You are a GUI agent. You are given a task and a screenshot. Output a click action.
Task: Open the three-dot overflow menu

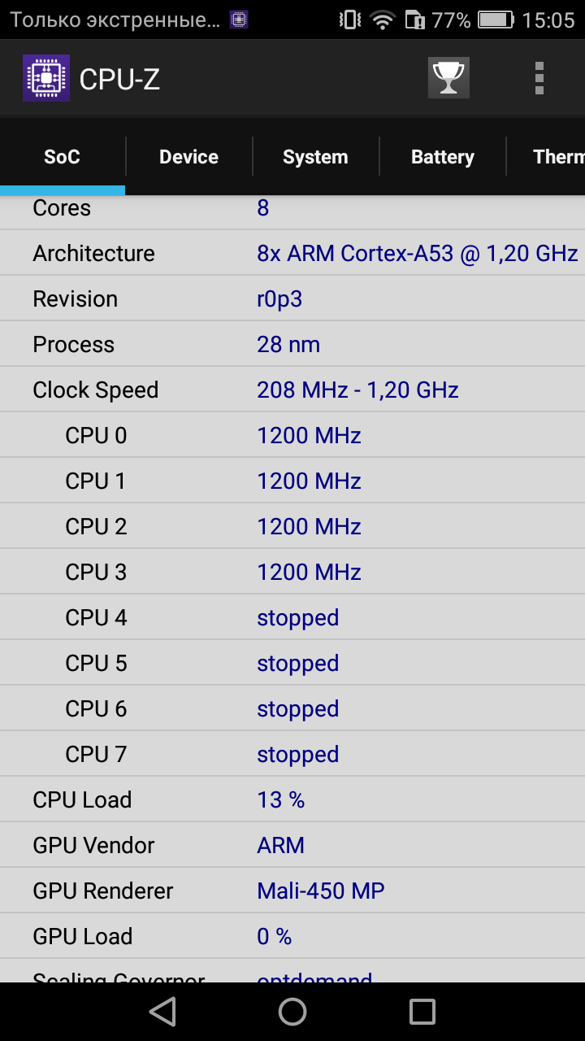pos(539,78)
